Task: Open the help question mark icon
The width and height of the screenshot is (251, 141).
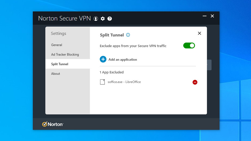Action: [109, 19]
